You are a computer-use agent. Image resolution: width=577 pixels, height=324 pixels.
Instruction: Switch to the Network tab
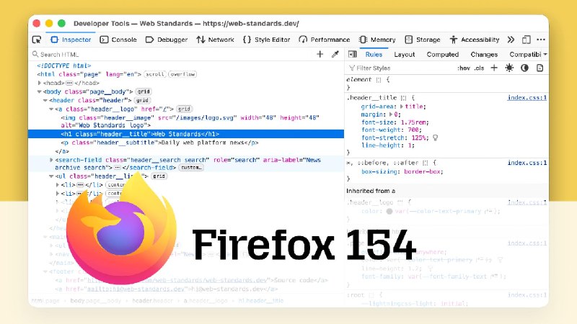(x=215, y=40)
